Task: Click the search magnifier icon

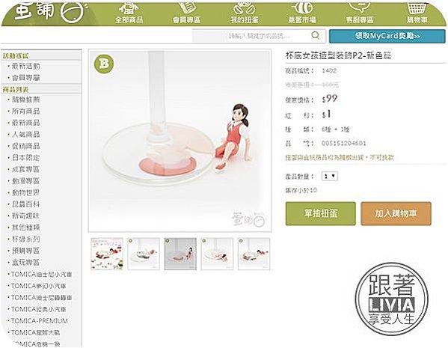Action: pyautogui.click(x=316, y=35)
